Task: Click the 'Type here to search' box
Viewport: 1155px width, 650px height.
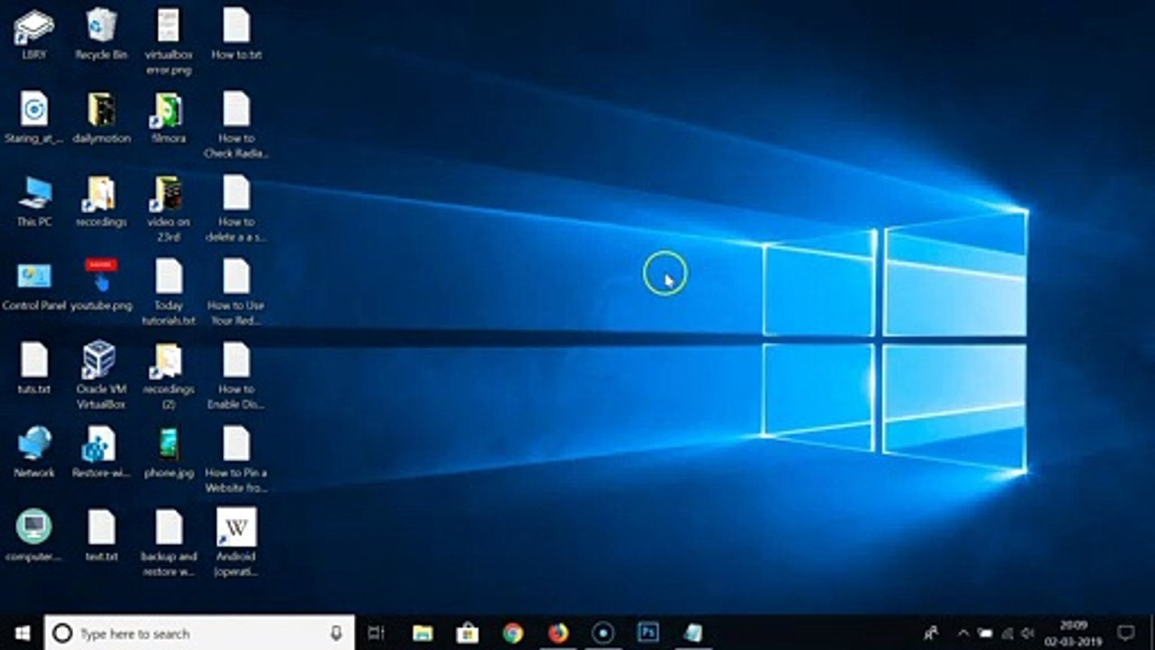Action: (192, 633)
